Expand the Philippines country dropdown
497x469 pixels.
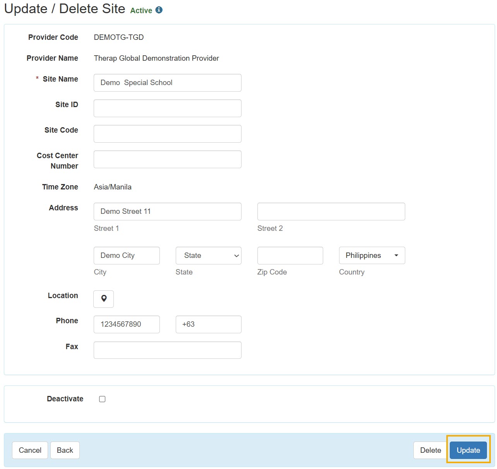(372, 256)
